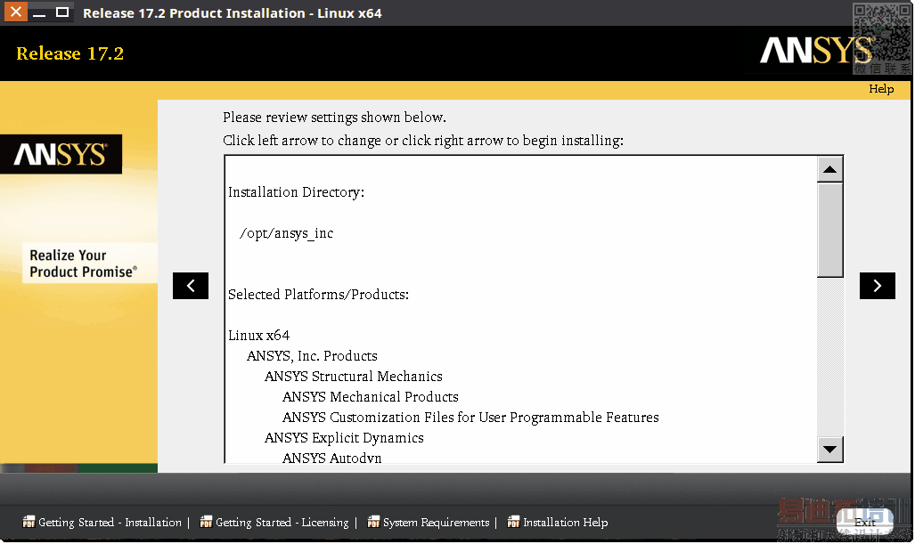Click the ANSYS logo in the left sidebar
915x544 pixels.
click(61, 155)
